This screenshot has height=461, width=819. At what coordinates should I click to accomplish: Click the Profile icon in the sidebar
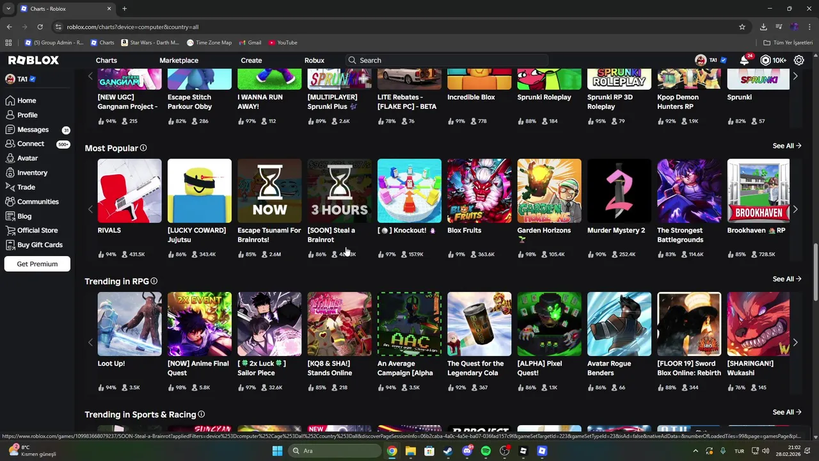[10, 115]
